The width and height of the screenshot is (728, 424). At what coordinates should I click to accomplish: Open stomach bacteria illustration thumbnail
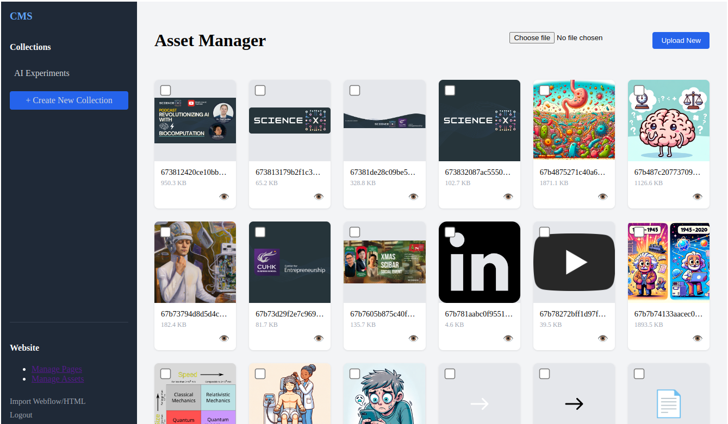[x=574, y=121]
